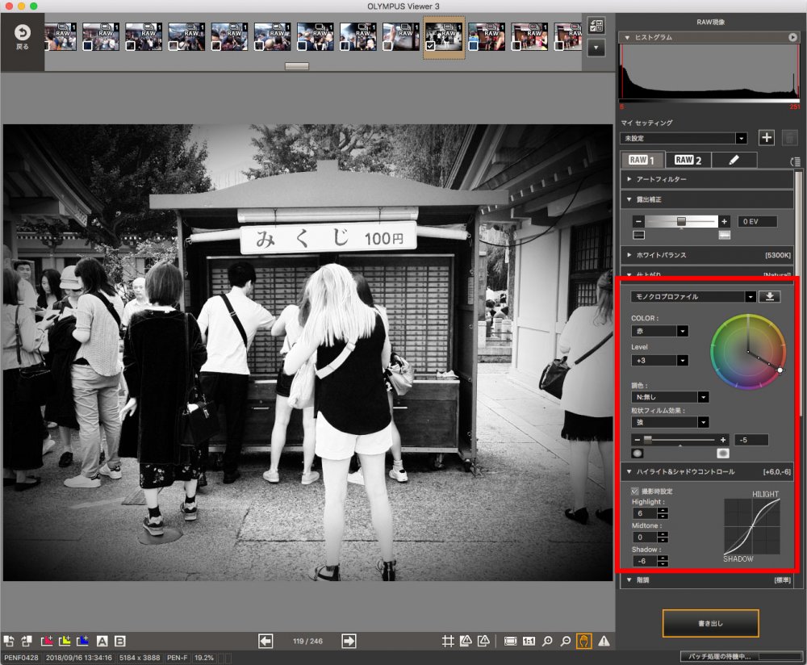Toggle the grid overlay icon

click(448, 641)
